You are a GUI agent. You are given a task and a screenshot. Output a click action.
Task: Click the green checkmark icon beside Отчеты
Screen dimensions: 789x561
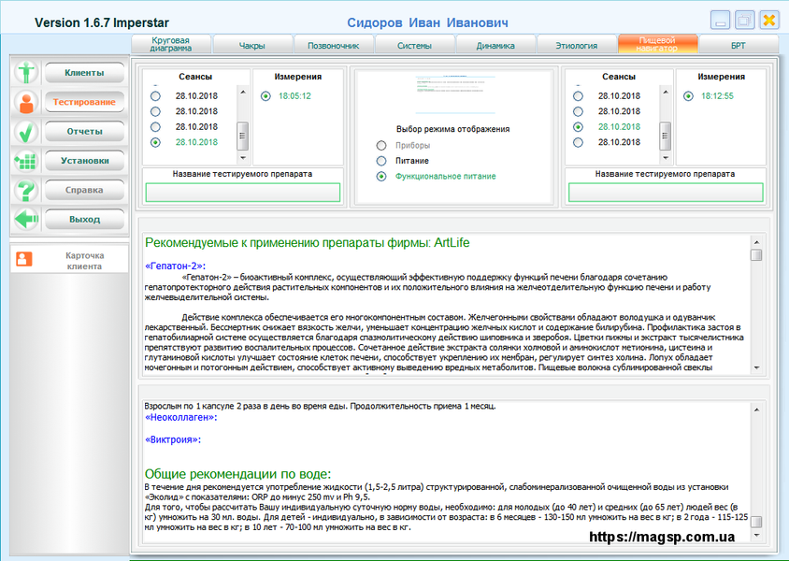(x=25, y=131)
